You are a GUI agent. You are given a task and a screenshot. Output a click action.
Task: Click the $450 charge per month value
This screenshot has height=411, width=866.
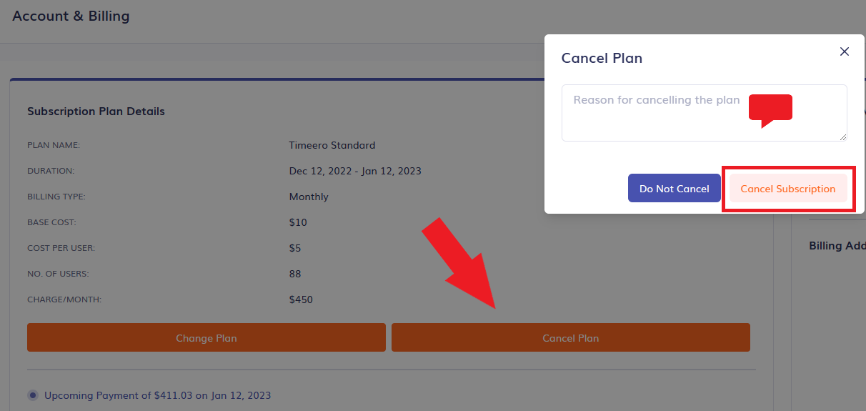click(x=301, y=299)
